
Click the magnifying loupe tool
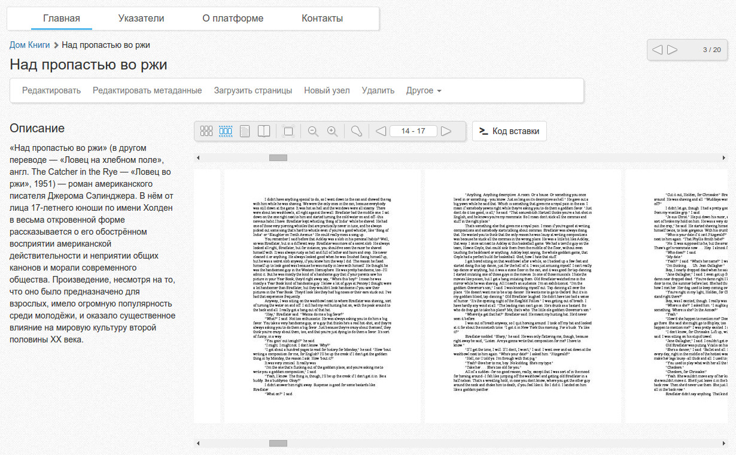pos(356,131)
